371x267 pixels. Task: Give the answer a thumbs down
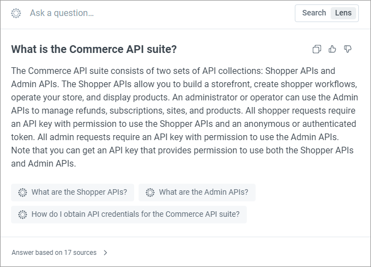pyautogui.click(x=348, y=49)
